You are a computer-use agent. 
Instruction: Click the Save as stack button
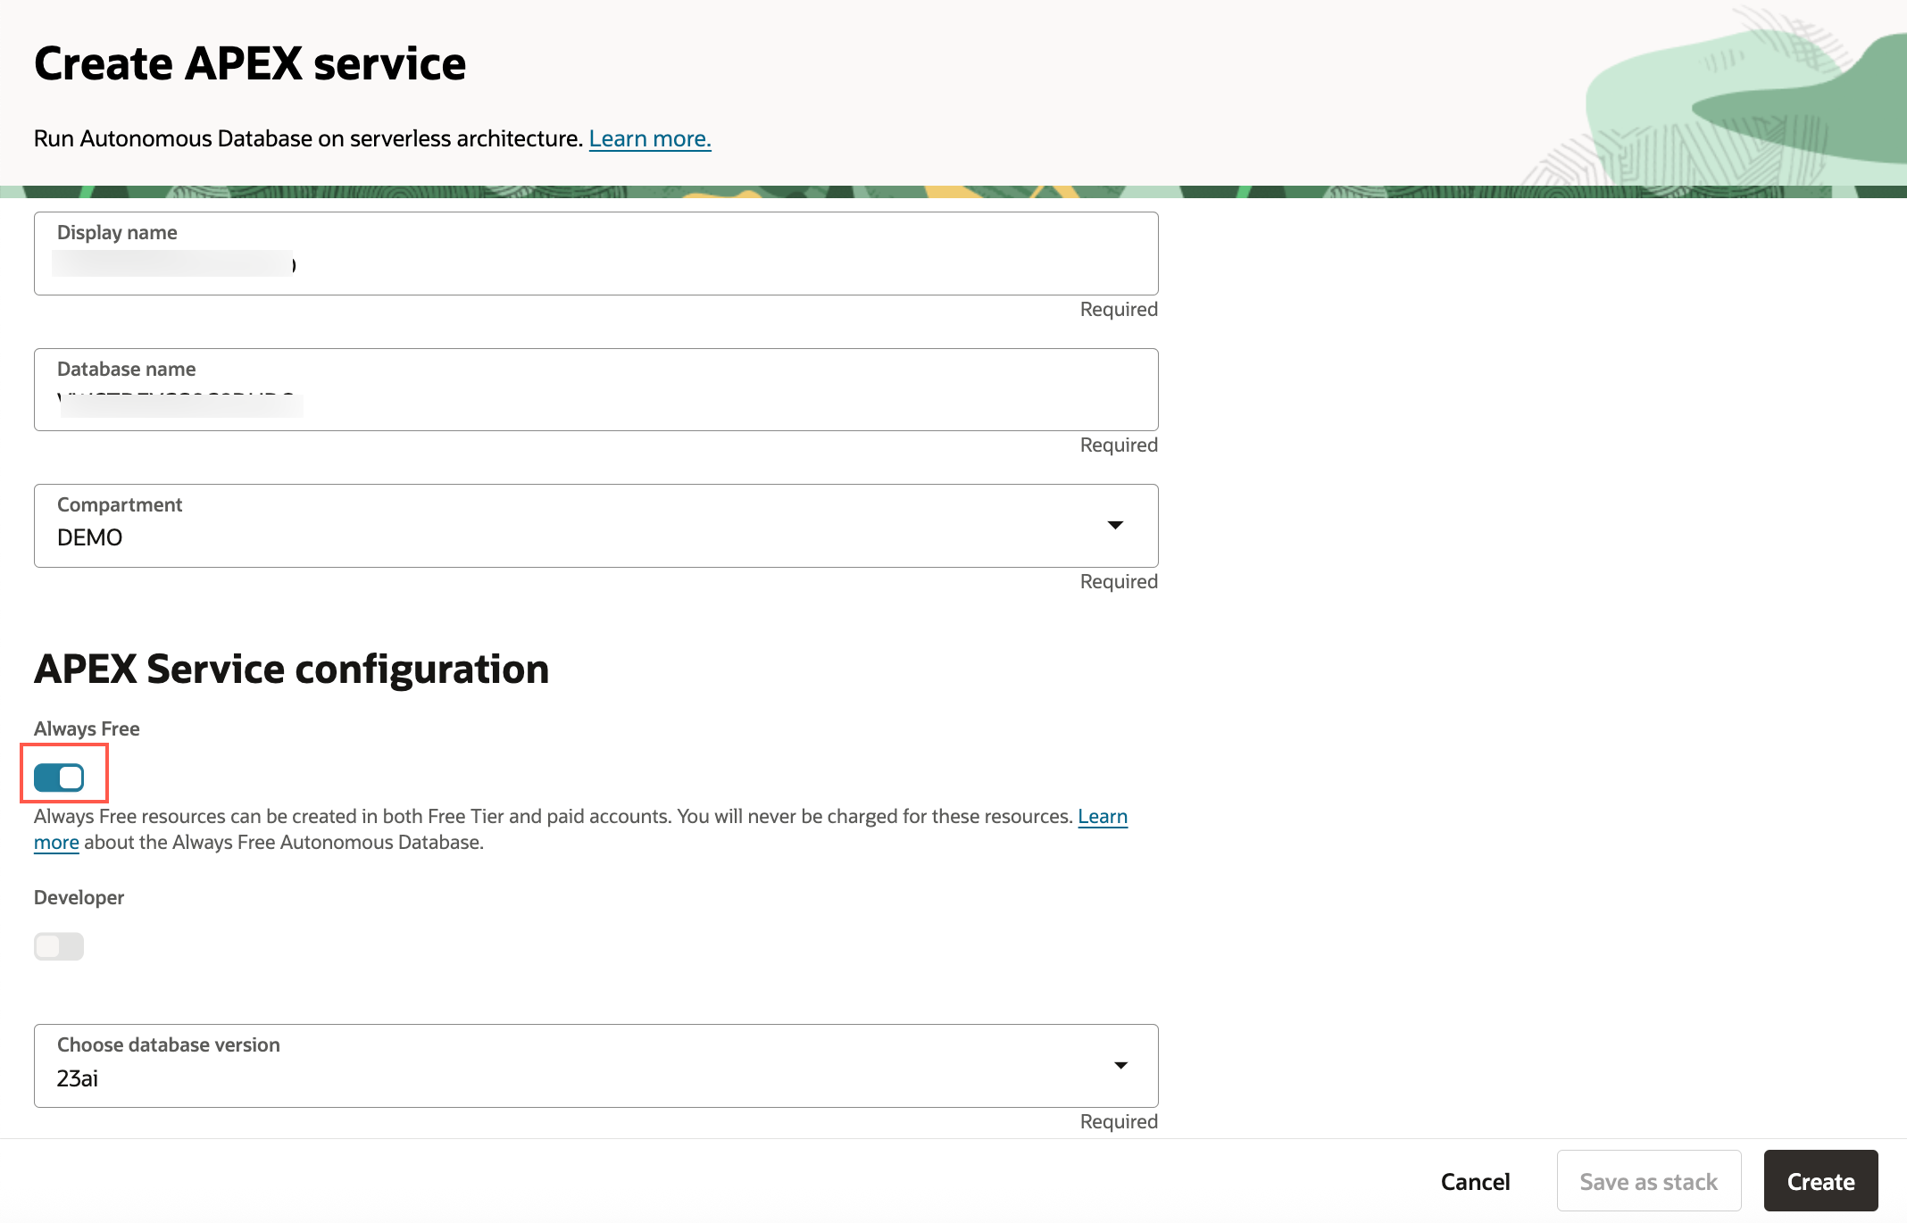click(x=1648, y=1182)
